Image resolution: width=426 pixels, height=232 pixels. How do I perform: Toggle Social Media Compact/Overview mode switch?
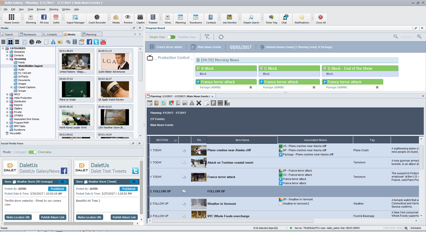point(33,152)
